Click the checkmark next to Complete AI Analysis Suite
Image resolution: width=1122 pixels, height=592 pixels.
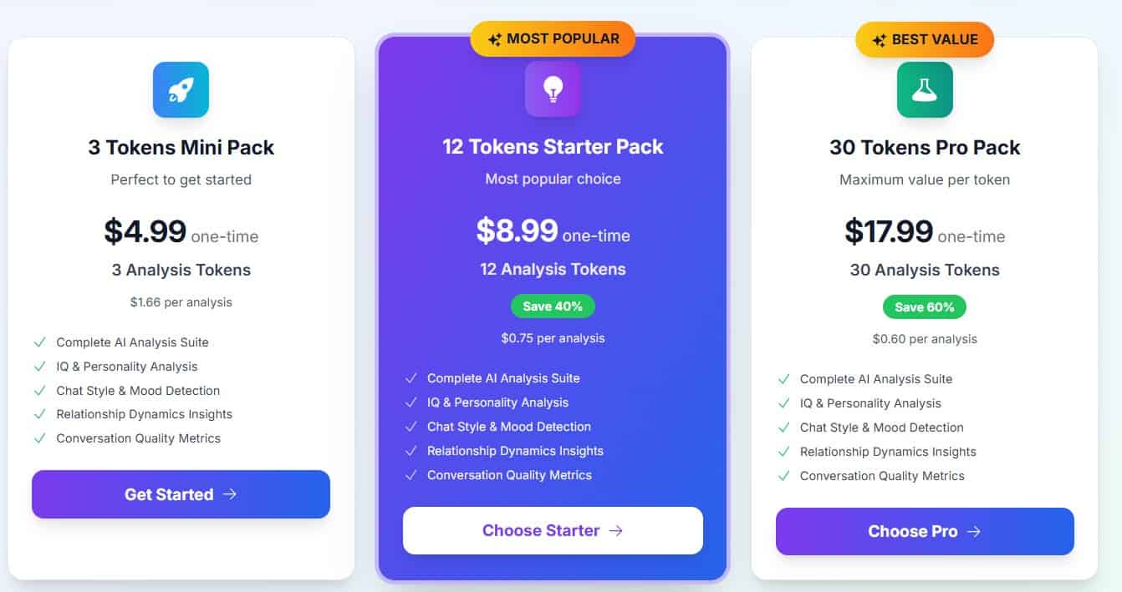[39, 342]
